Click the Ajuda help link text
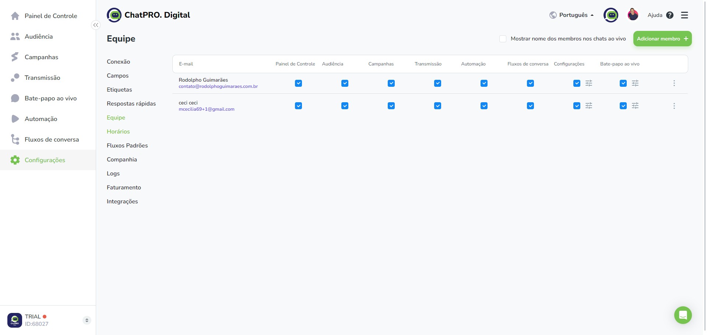The width and height of the screenshot is (707, 335). 655,15
